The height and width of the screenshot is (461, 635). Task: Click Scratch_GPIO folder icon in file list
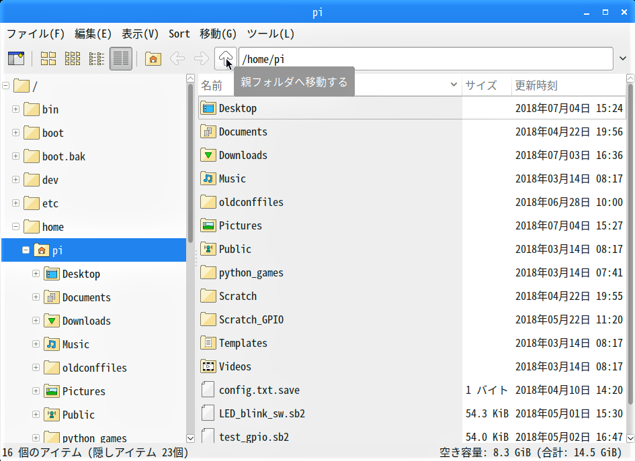(x=208, y=319)
